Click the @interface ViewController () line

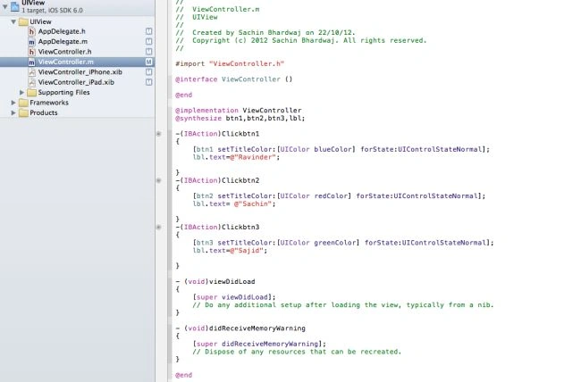click(x=234, y=79)
